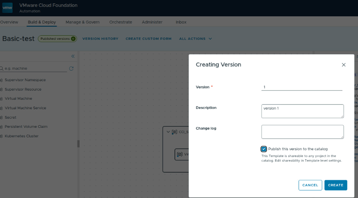Switch to the Orchestrate tab

click(121, 22)
